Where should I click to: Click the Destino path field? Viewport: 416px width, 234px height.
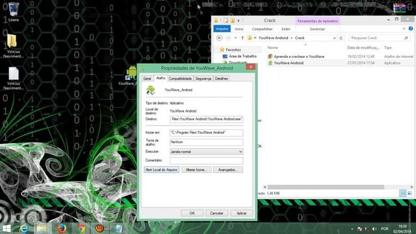click(x=207, y=119)
